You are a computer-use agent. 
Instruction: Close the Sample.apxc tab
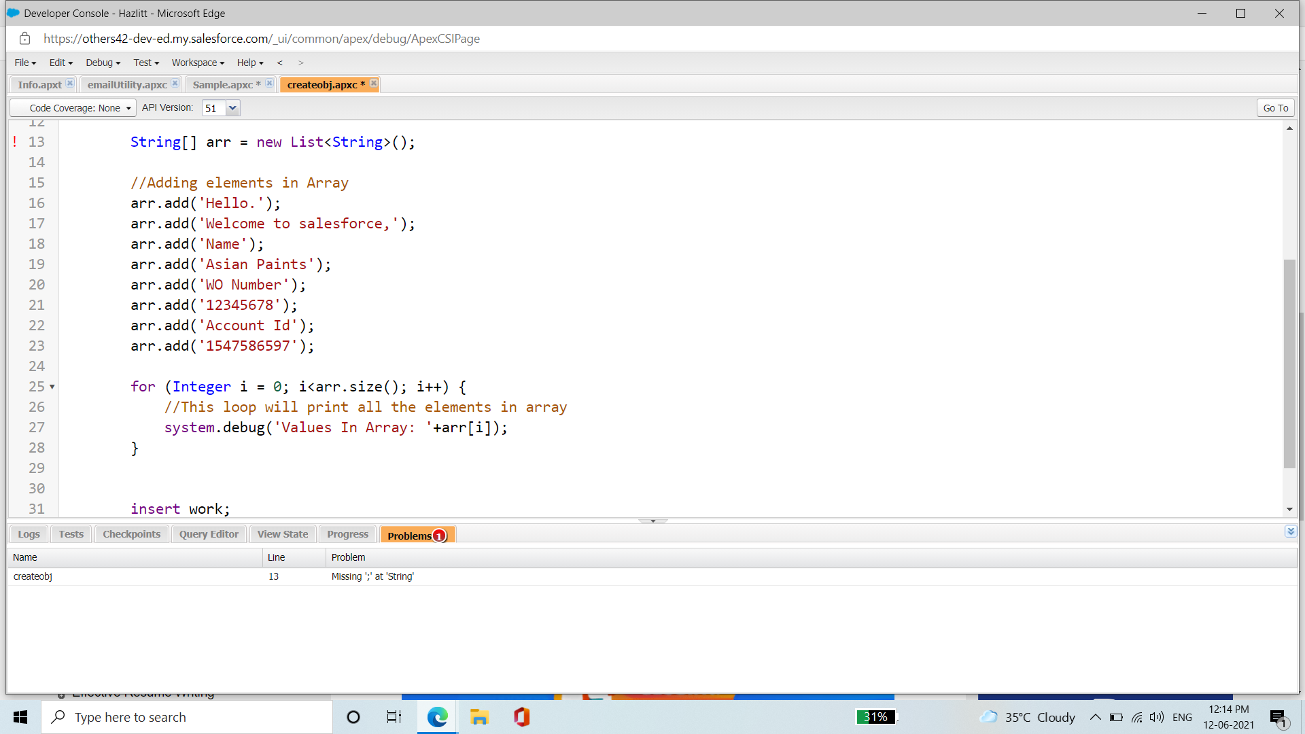click(x=269, y=83)
